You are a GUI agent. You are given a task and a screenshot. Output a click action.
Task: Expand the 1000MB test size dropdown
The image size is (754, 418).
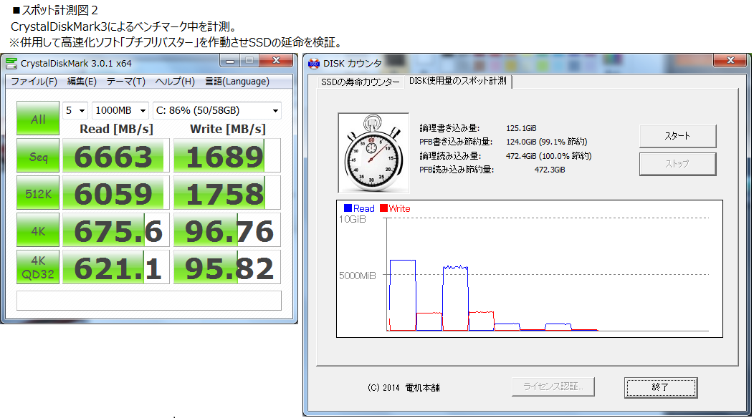119,110
